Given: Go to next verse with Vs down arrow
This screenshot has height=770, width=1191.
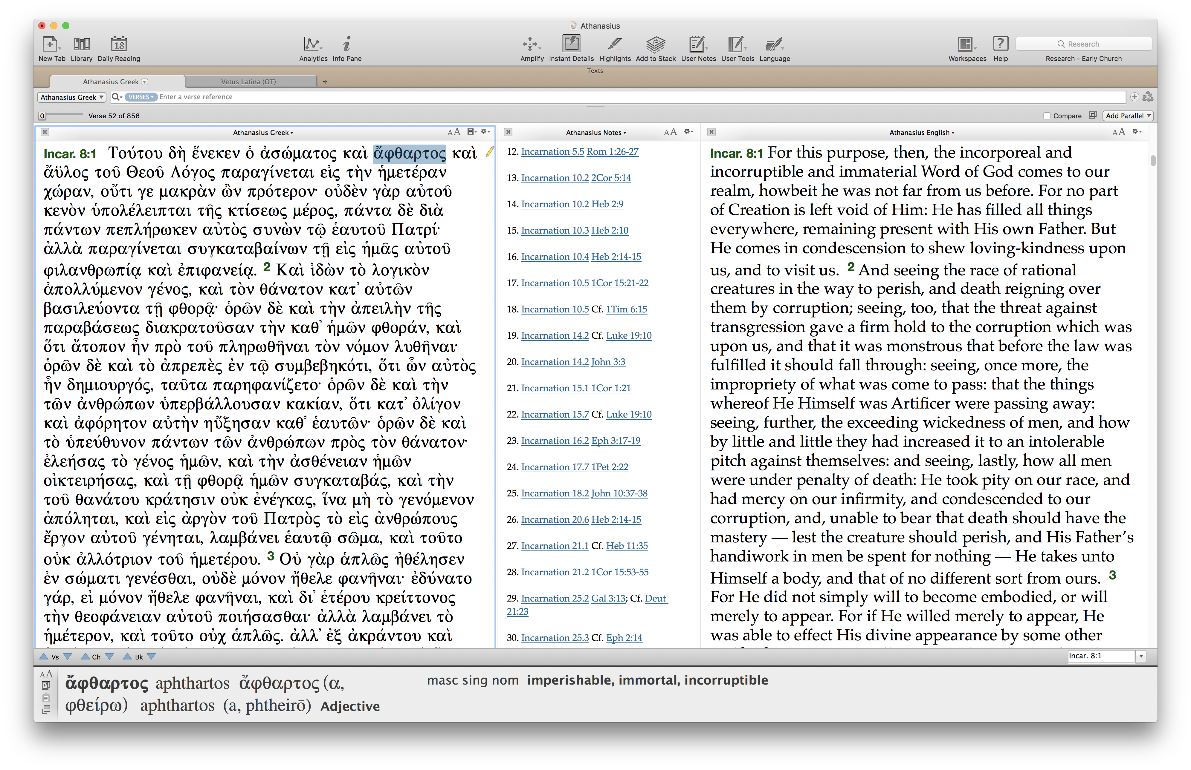Looking at the screenshot, I should (68, 657).
